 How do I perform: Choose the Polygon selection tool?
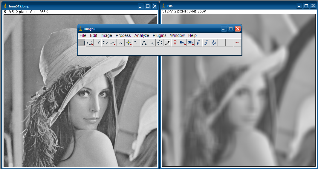pyautogui.click(x=97, y=43)
